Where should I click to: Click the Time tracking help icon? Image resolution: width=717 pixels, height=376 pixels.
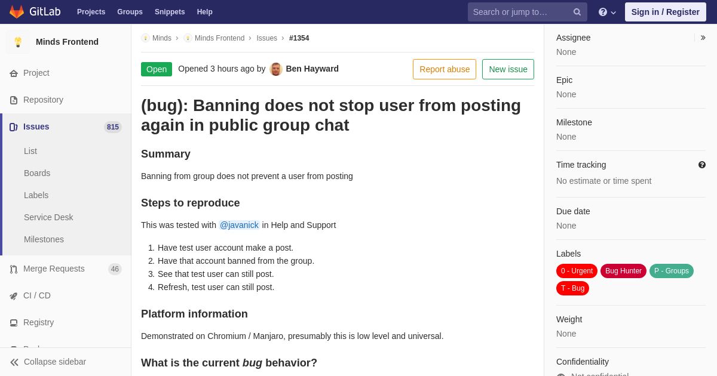702,165
